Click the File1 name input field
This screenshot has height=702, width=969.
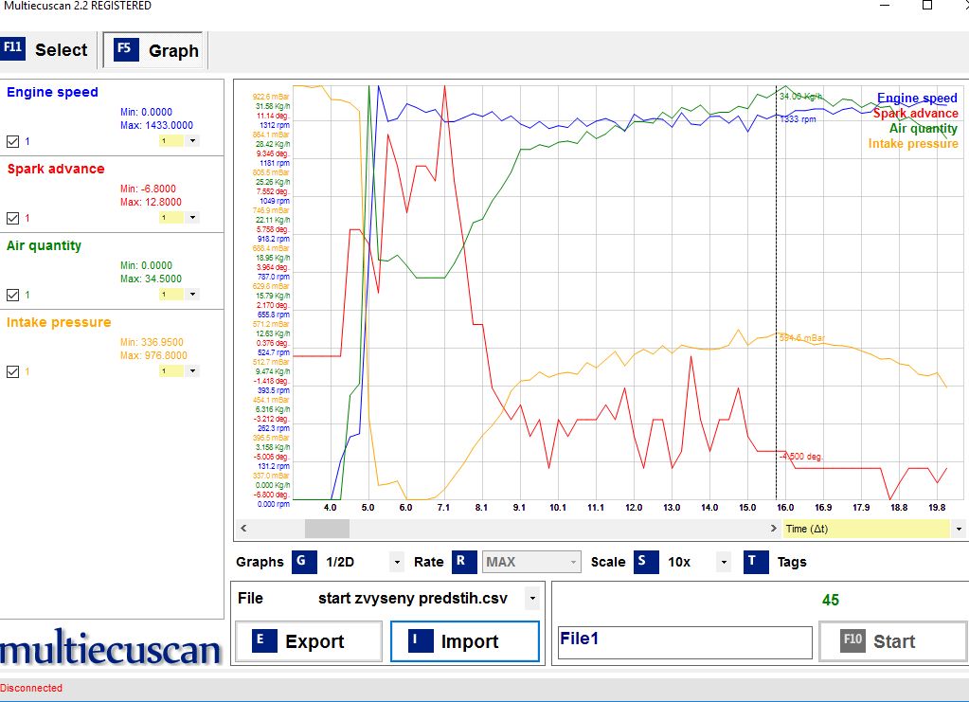click(x=684, y=641)
